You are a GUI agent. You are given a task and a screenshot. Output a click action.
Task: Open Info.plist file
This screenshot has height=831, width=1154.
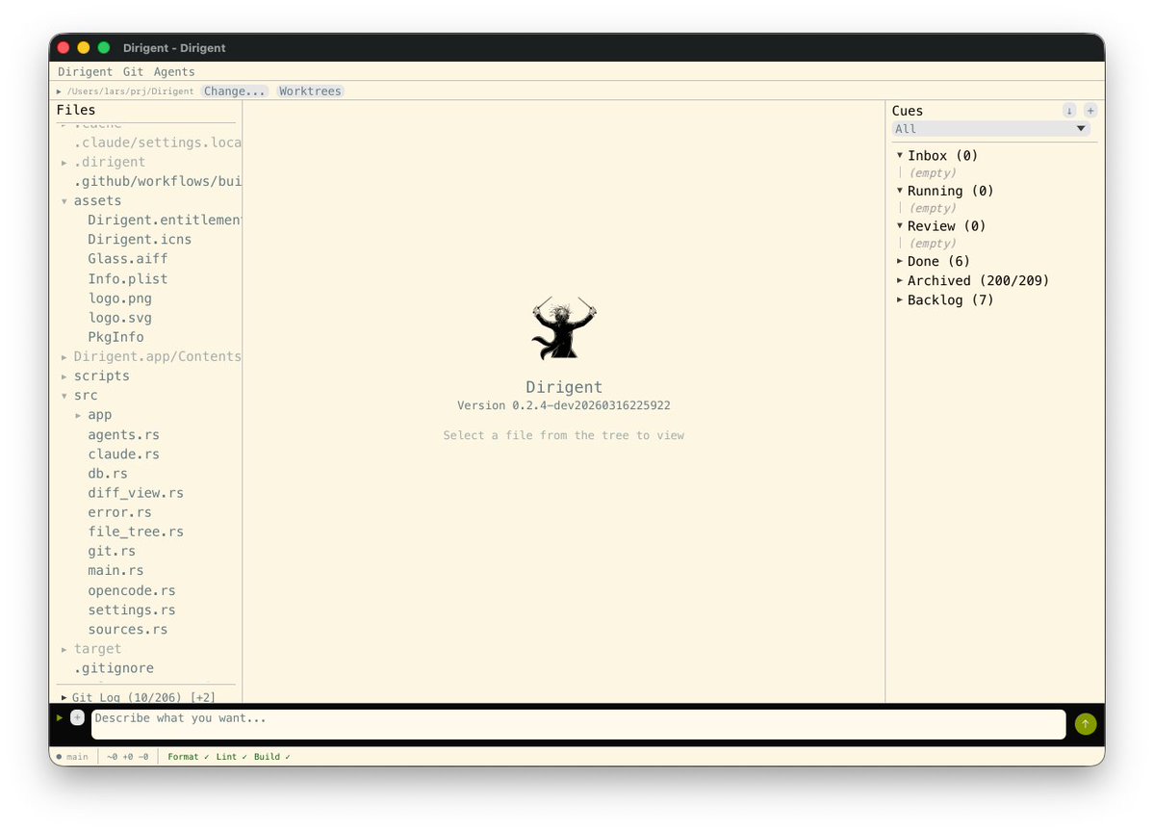(x=128, y=279)
